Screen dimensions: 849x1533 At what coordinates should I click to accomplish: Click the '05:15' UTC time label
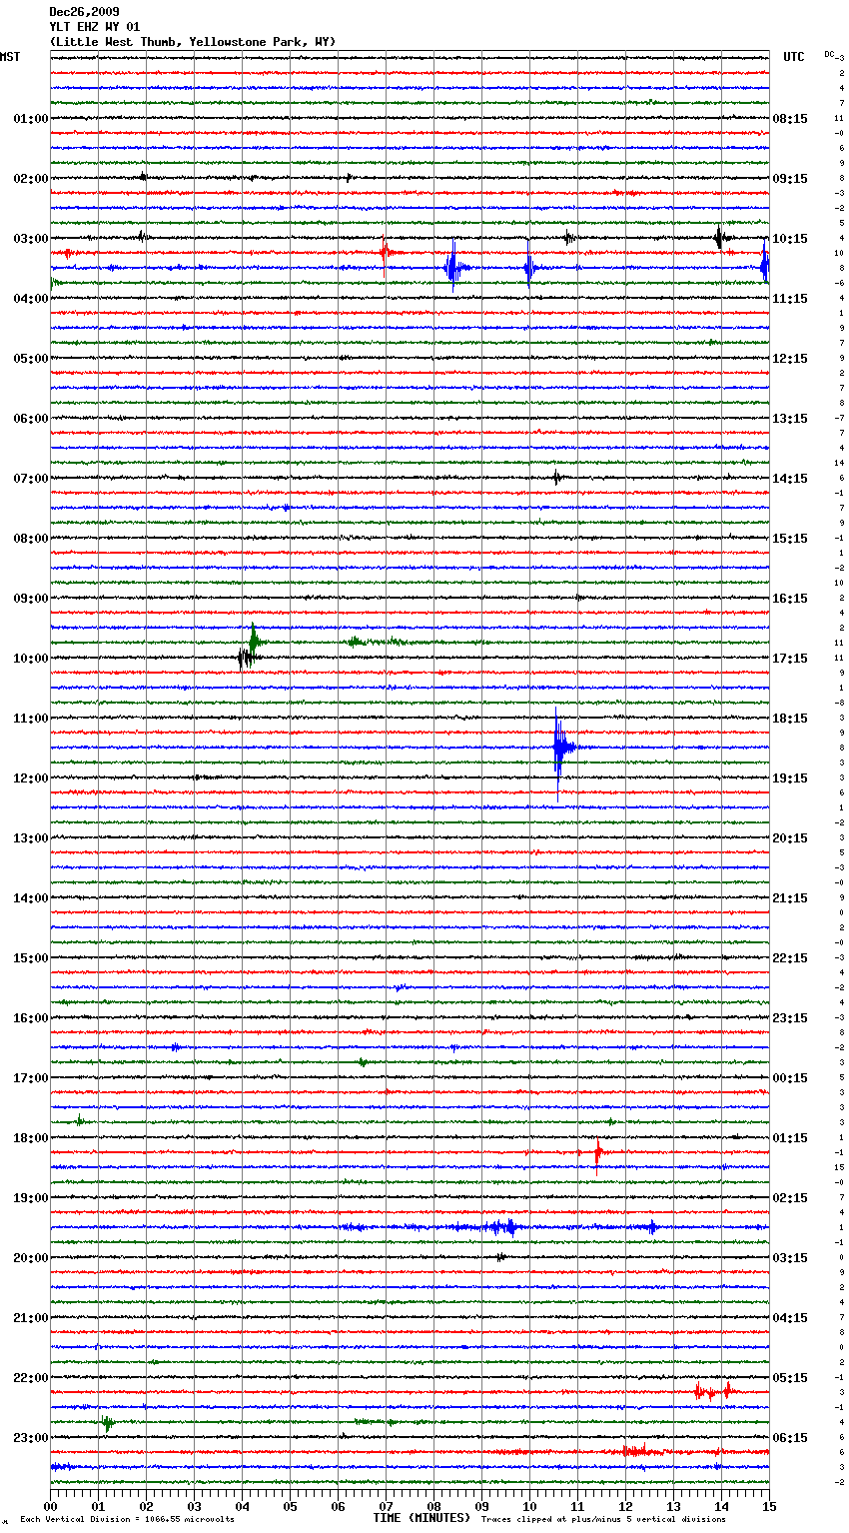point(790,1378)
